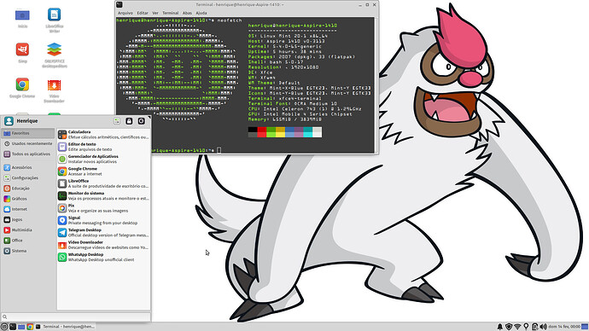The width and height of the screenshot is (589, 331).
Task: Click the menu search field
Action: pos(76,316)
